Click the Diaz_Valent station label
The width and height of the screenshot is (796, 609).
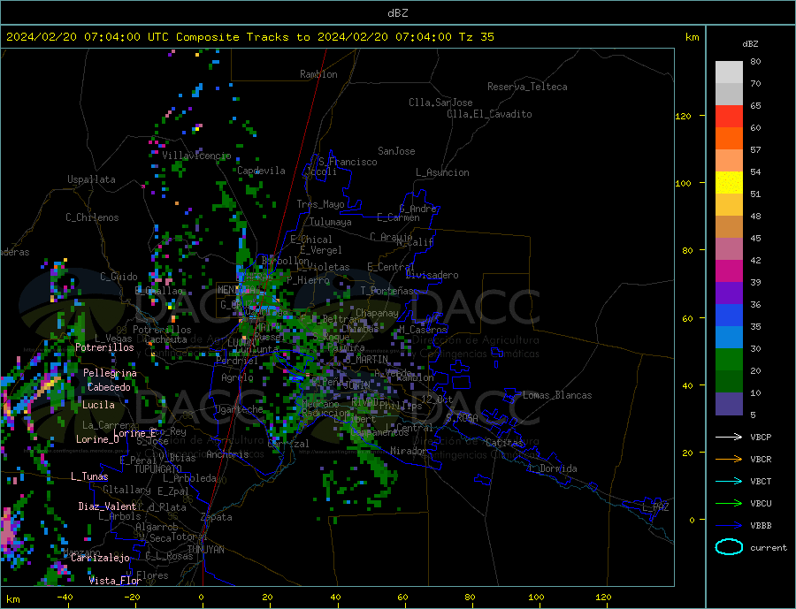pos(107,506)
